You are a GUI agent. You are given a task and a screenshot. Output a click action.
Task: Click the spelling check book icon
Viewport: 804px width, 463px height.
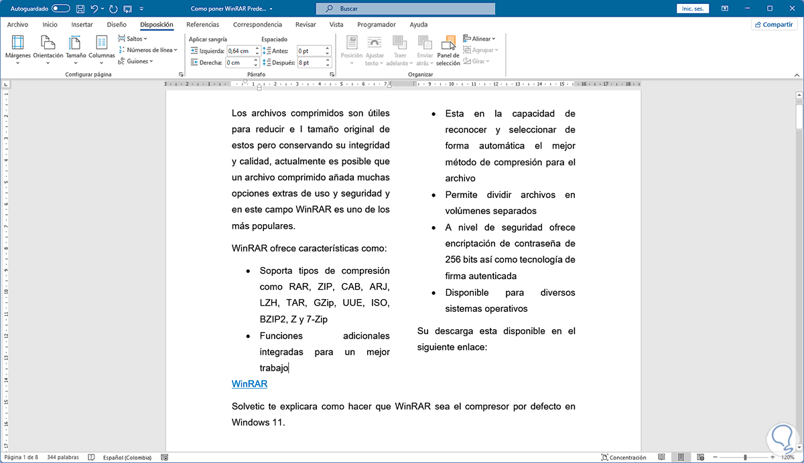[92, 458]
